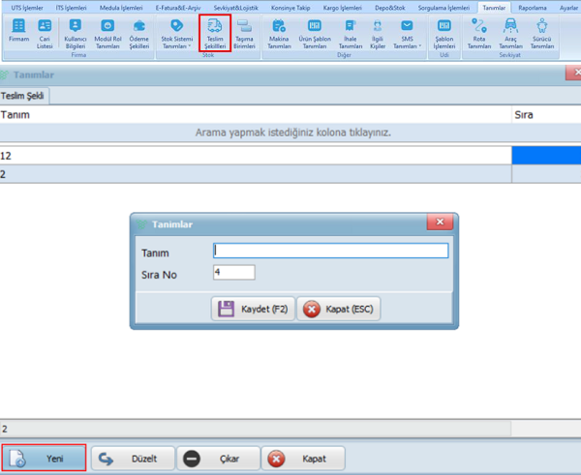
Task: Expand Stok Sistemi Tanımları dropdown
Action: pyautogui.click(x=175, y=35)
